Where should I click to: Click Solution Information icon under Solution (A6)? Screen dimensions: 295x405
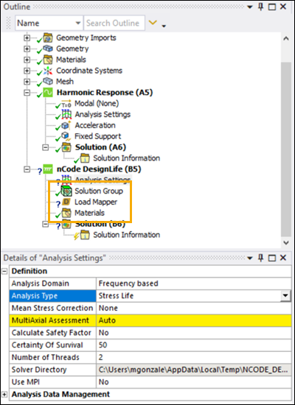85,158
